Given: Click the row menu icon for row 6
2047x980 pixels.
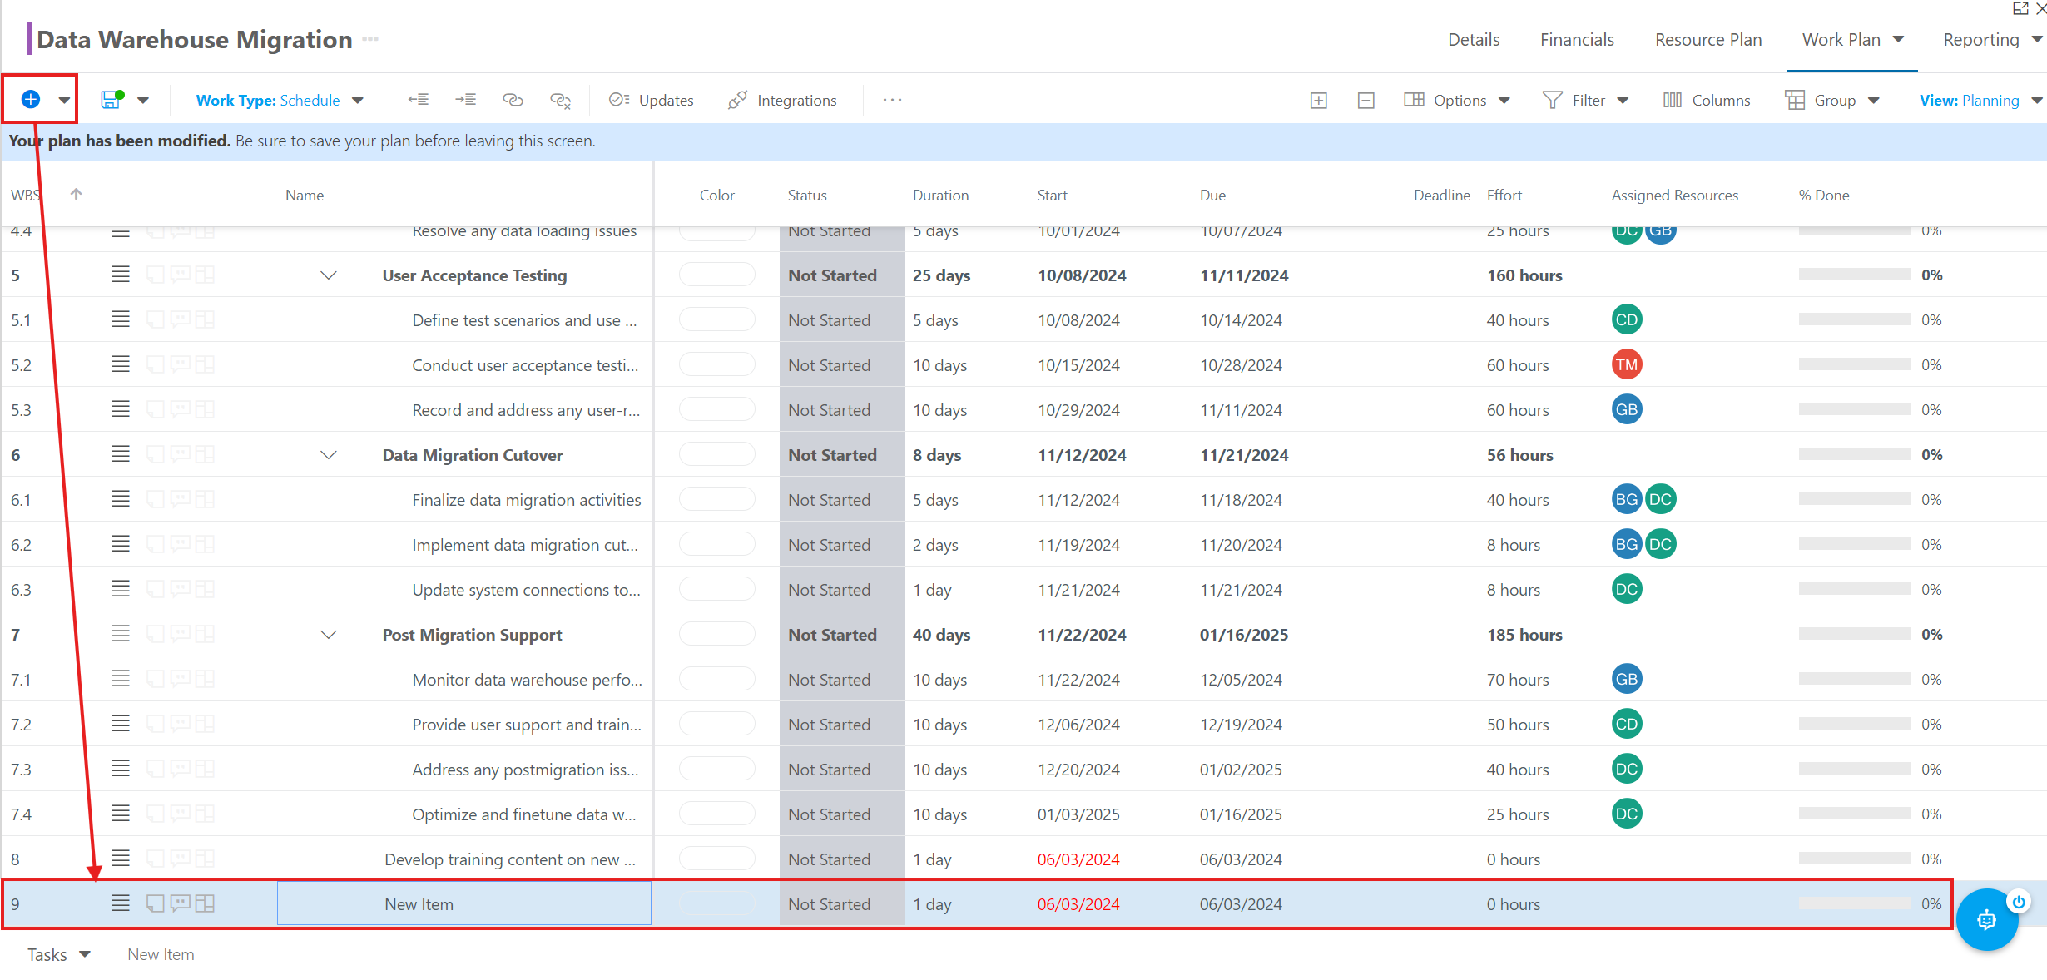Looking at the screenshot, I should pos(121,454).
